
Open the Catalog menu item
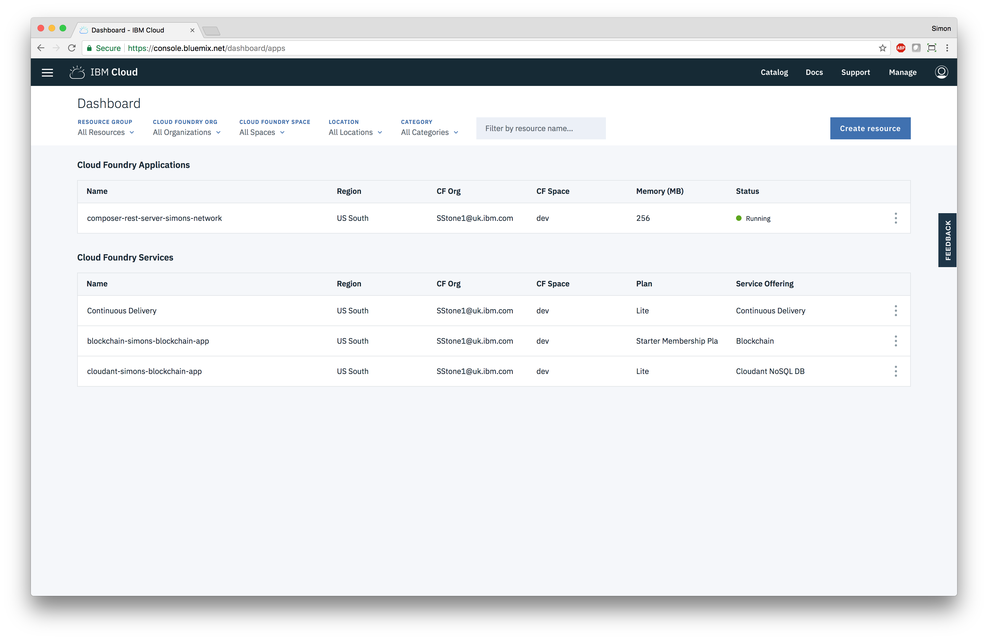click(774, 72)
